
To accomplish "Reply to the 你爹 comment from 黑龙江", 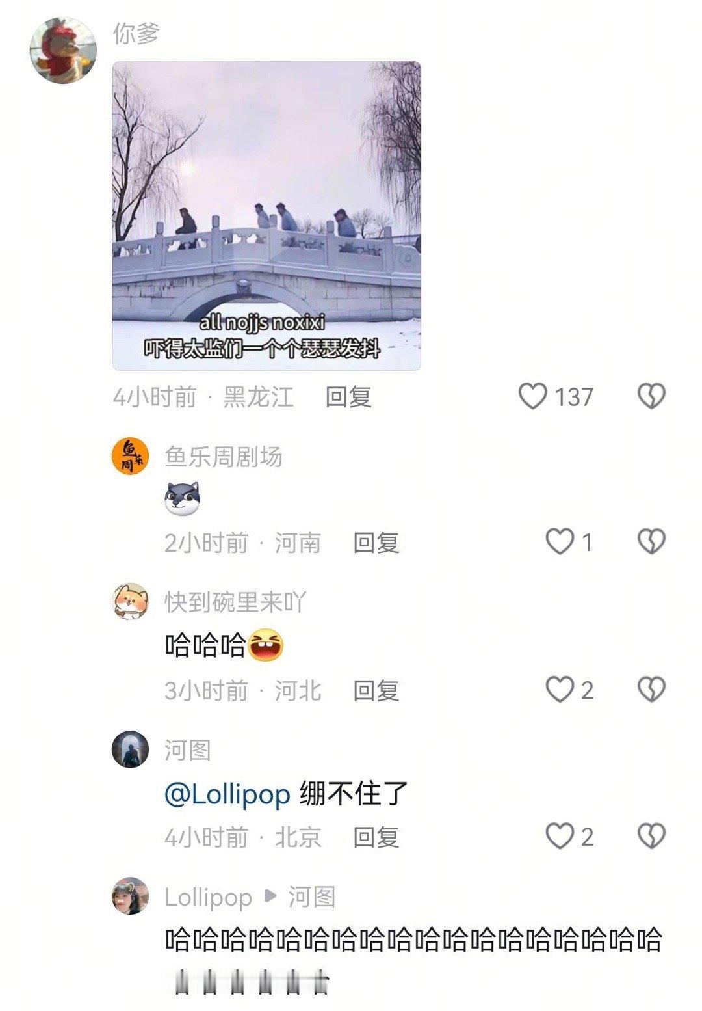I will tap(348, 397).
